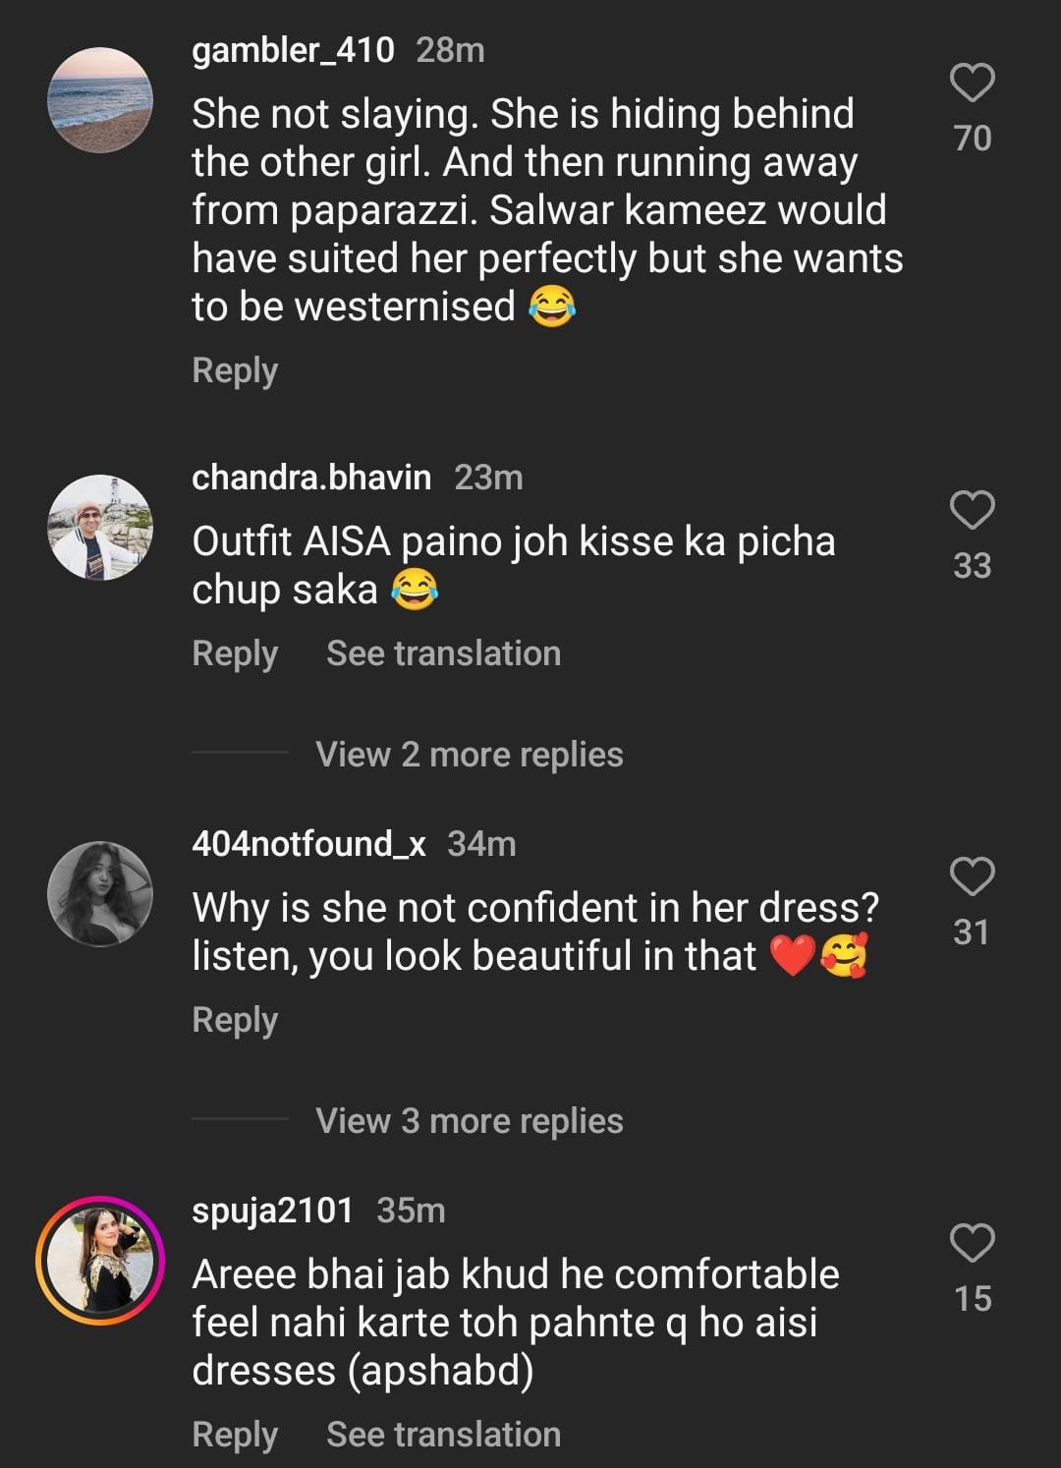The height and width of the screenshot is (1468, 1061).
Task: See translation of chandra.bhavin's comment
Action: tap(443, 653)
